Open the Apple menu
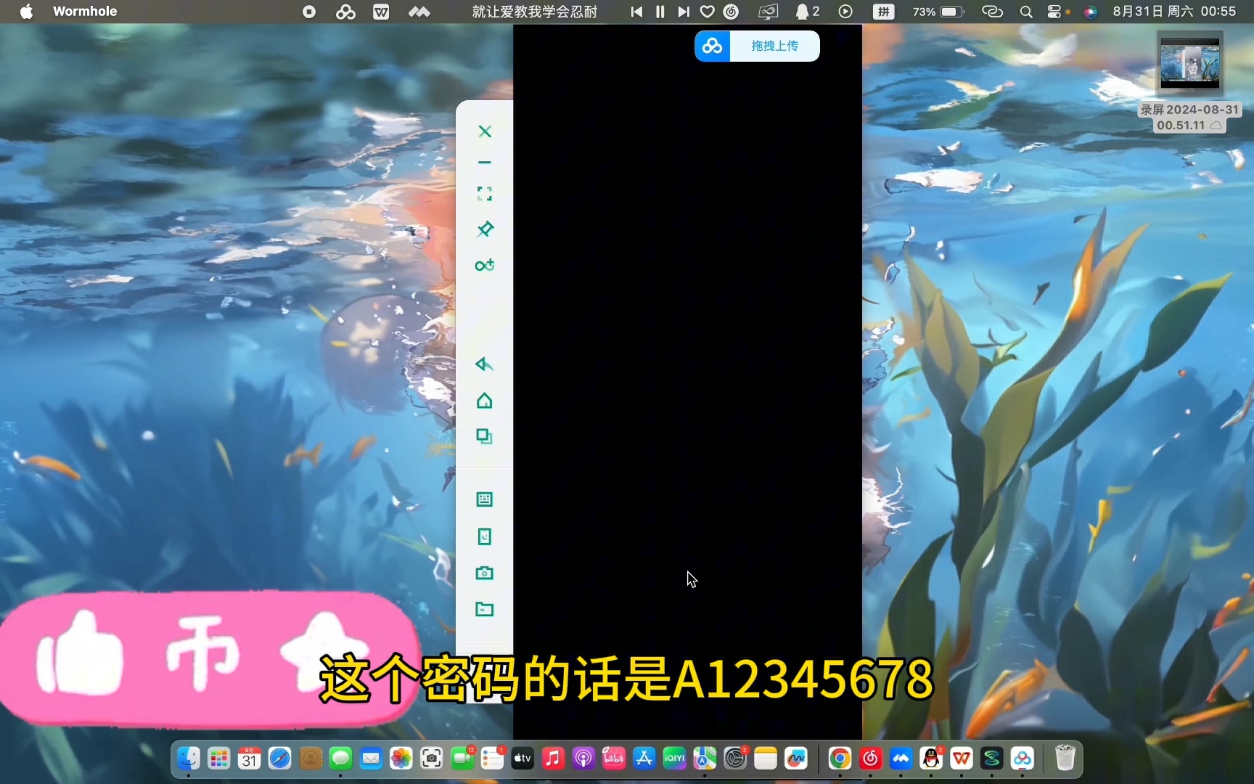 click(26, 12)
